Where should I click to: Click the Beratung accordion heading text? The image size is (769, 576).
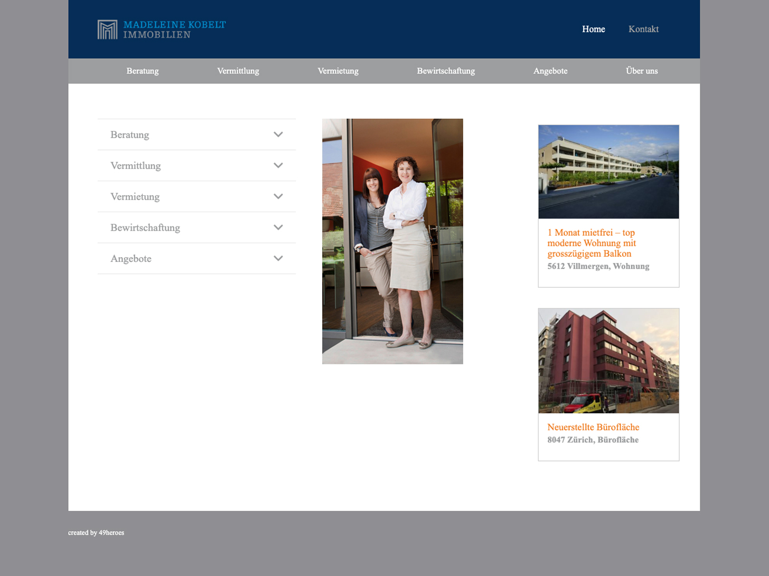(129, 135)
